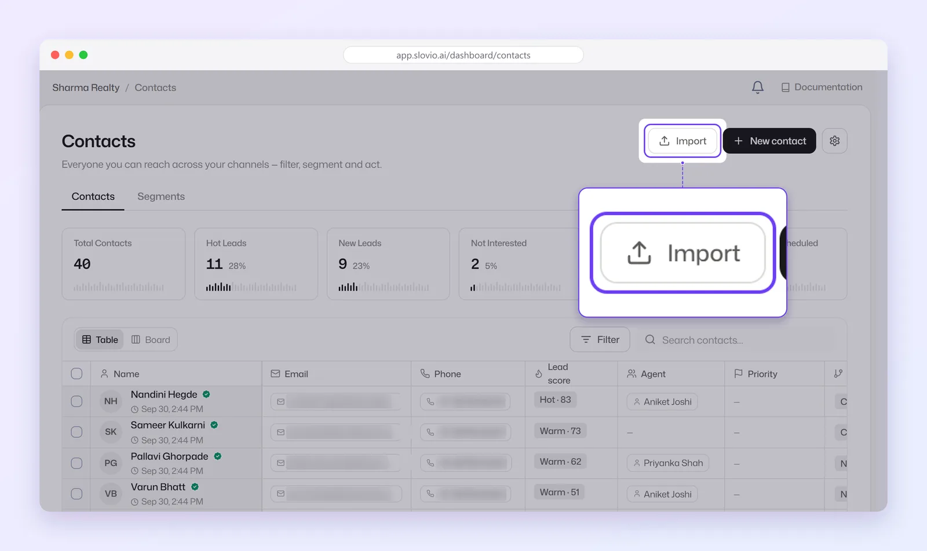This screenshot has width=927, height=551.
Task: Go to Sharma Realty breadcrumb
Action: (x=86, y=87)
